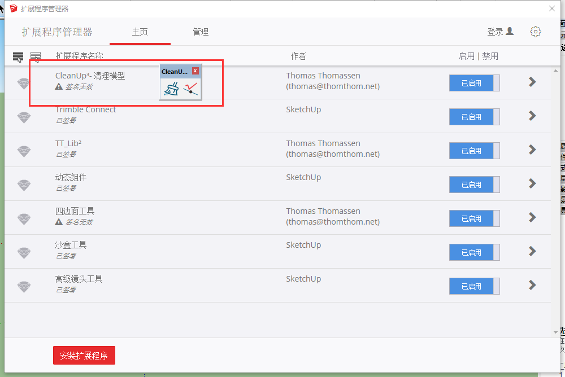Toggle 已启用 switch for Trimble Connect

pos(474,117)
